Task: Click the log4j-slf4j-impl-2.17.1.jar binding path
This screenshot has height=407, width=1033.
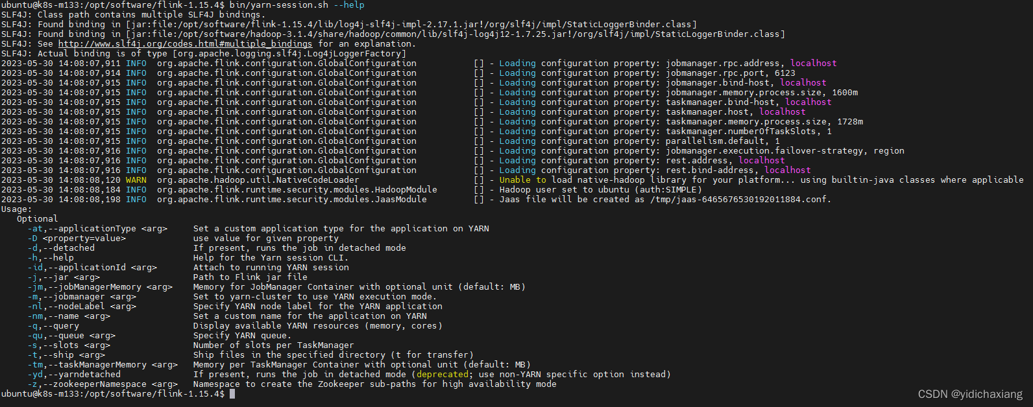Action: 411,25
